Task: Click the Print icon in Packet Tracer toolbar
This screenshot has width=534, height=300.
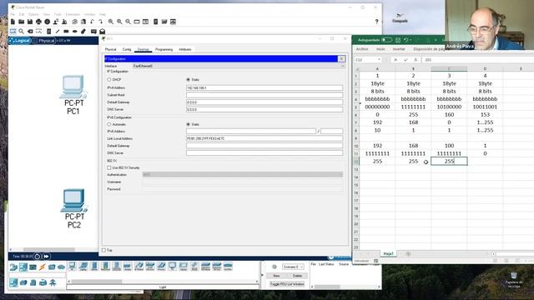Action: (x=38, y=22)
